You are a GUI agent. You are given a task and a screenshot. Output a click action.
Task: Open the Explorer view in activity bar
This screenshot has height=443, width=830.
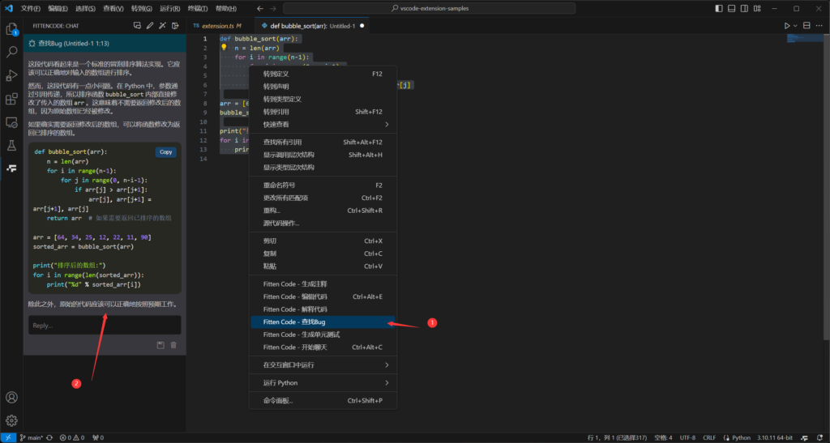12,29
